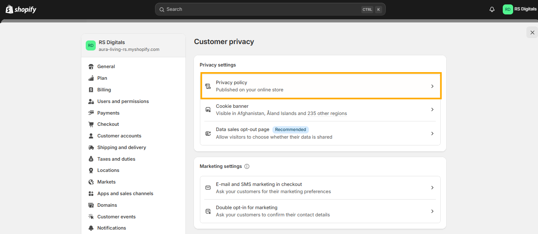538x234 pixels.
Task: Open the RS Digitals account menu
Action: (x=520, y=9)
